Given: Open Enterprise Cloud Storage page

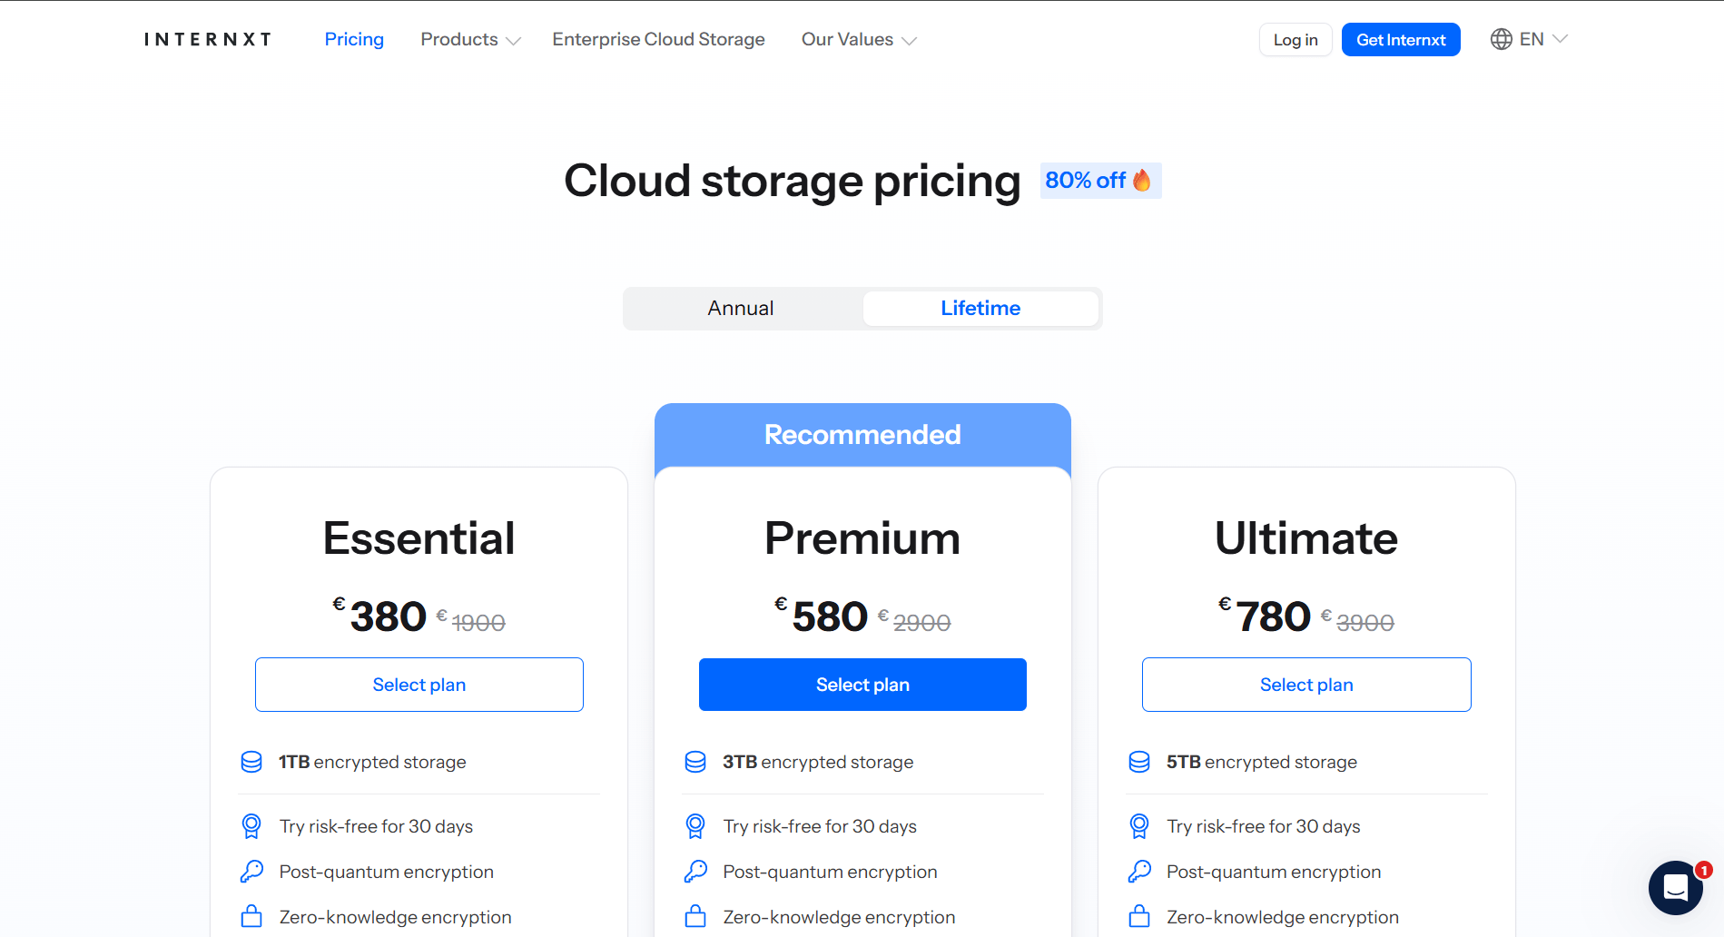Looking at the screenshot, I should pyautogui.click(x=658, y=39).
